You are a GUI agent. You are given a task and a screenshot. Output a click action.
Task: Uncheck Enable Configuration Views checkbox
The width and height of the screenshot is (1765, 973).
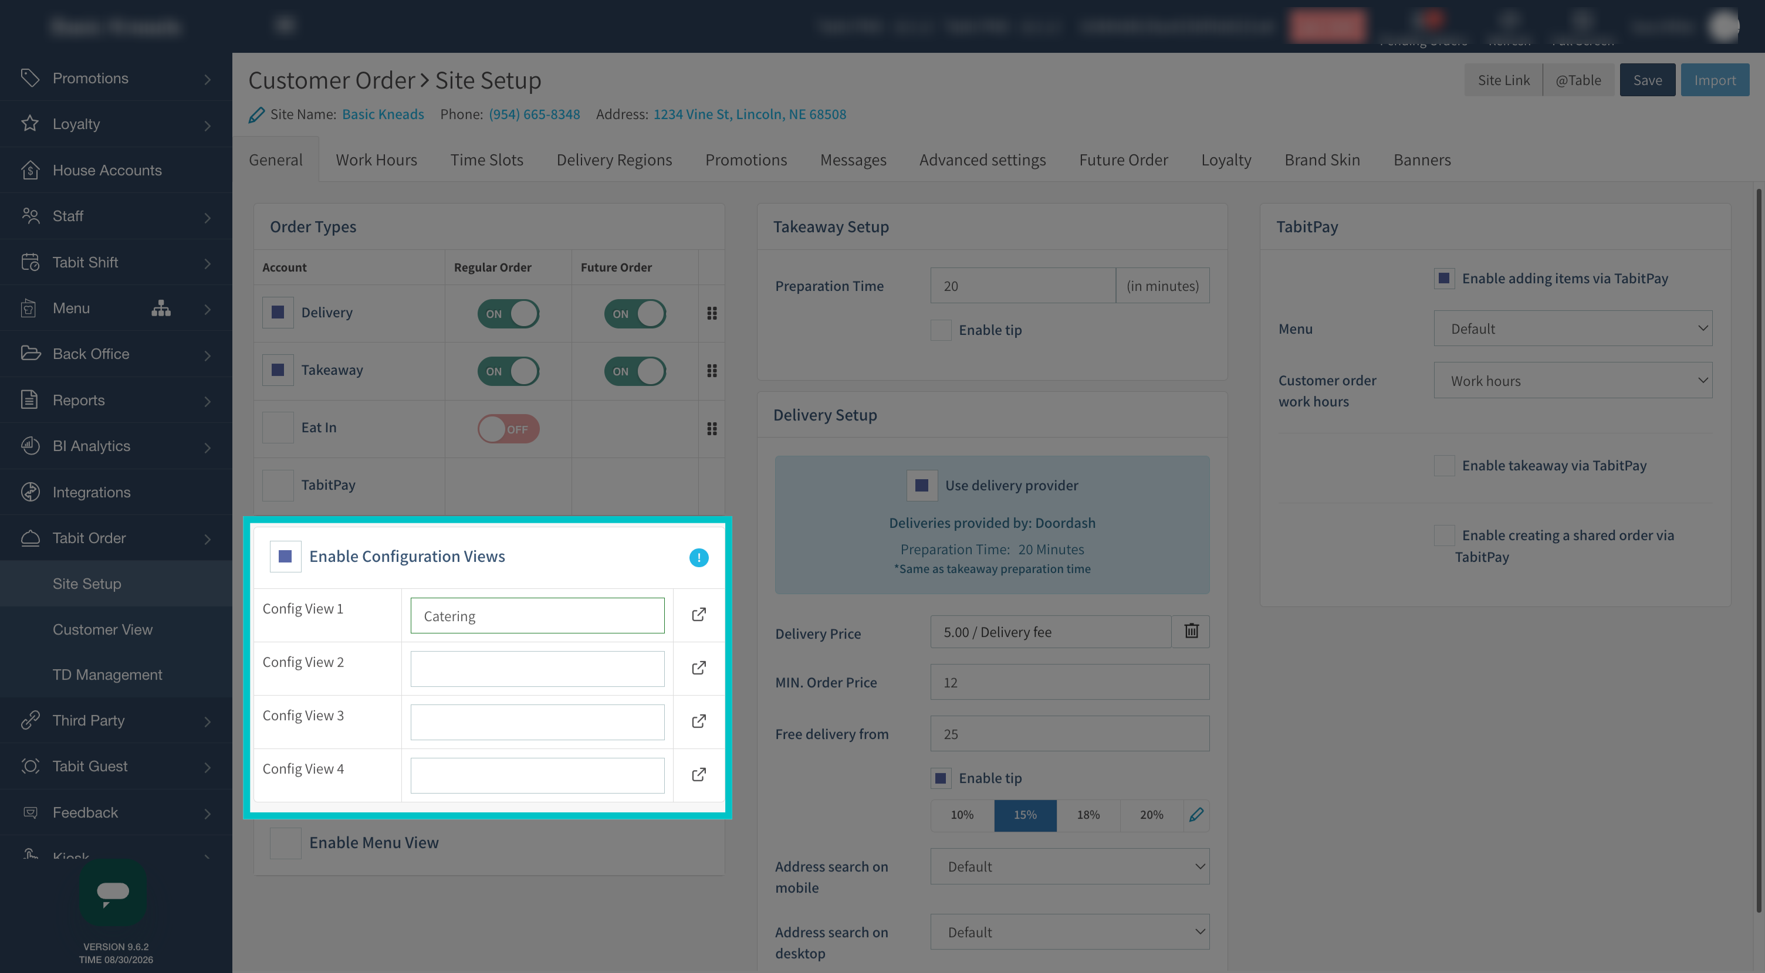(285, 556)
